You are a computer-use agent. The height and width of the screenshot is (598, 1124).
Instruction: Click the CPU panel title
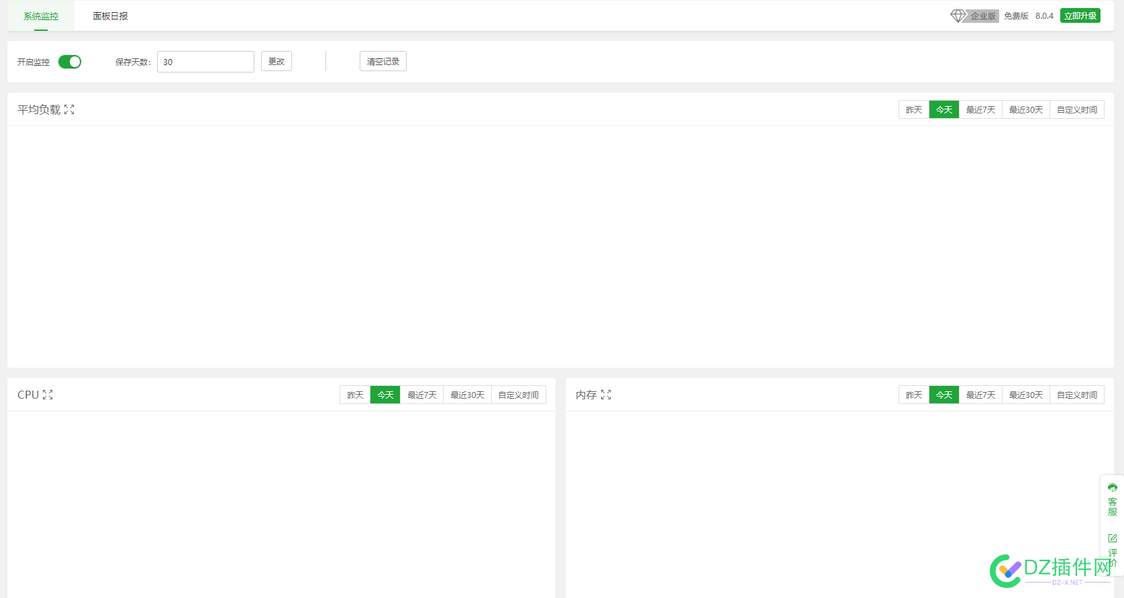[x=28, y=395]
